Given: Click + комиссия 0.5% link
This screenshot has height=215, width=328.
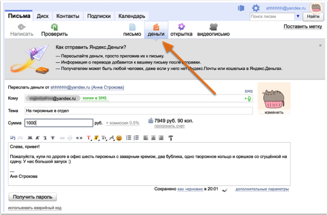Looking at the screenshot, I should 122,123.
